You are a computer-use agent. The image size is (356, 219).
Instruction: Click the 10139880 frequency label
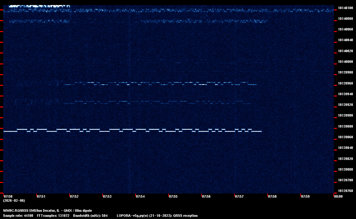coord(345,126)
